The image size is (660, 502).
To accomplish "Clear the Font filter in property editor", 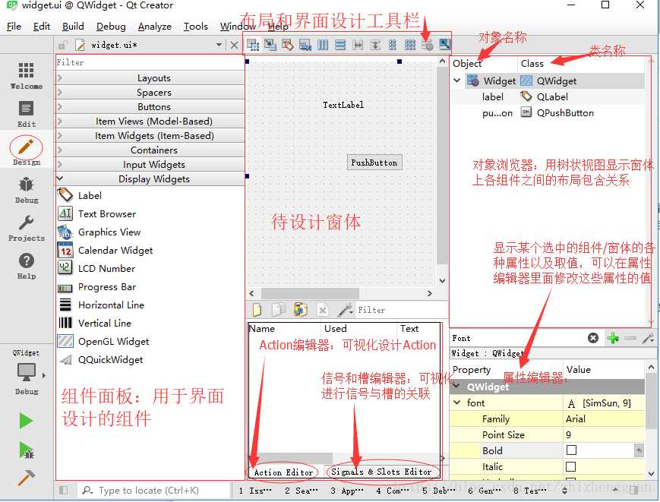I will 593,338.
